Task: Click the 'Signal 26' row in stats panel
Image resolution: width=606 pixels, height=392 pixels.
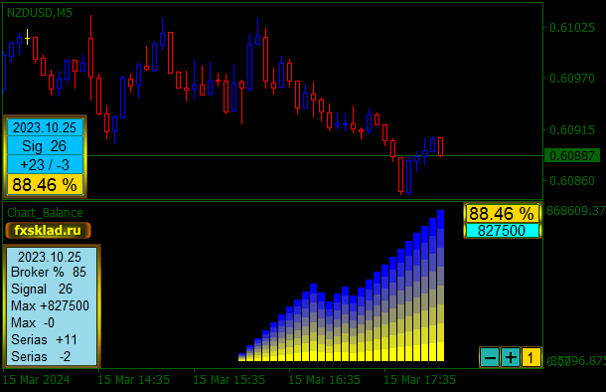Action: [42, 290]
